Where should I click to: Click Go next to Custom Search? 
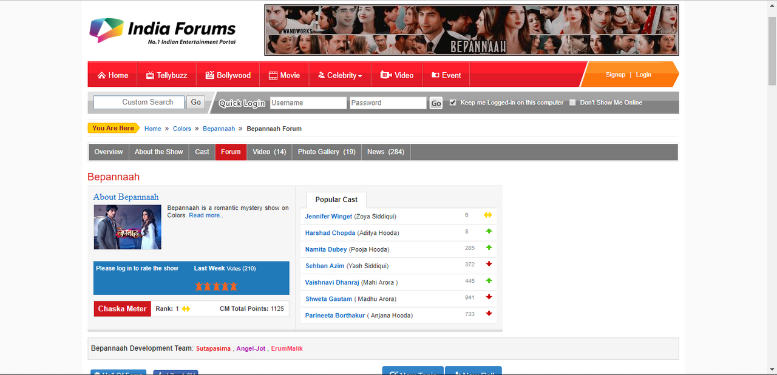(195, 103)
